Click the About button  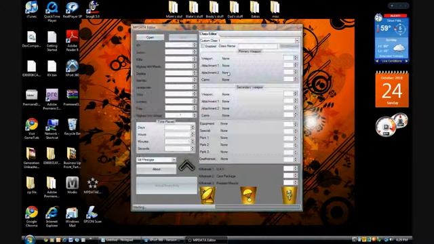tap(157, 169)
